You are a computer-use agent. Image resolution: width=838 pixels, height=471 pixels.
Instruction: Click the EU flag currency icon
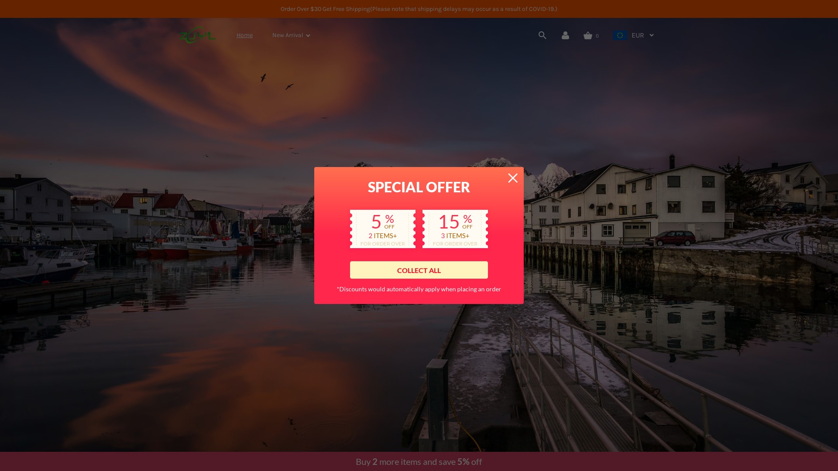coord(620,35)
